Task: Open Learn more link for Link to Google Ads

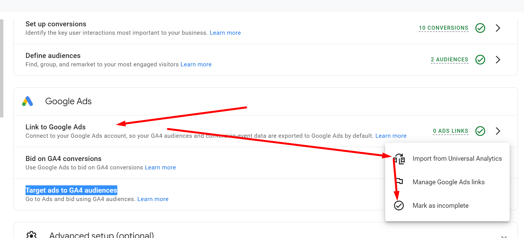Action: (x=391, y=136)
